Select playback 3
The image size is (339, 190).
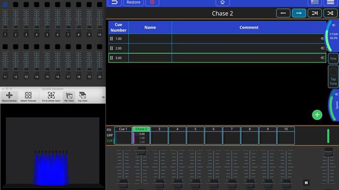click(x=159, y=136)
